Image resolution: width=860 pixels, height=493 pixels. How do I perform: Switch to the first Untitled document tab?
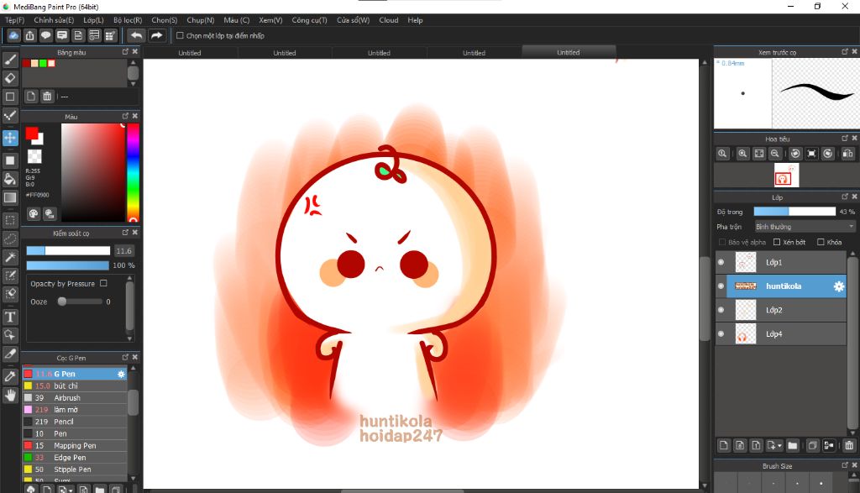(x=190, y=53)
